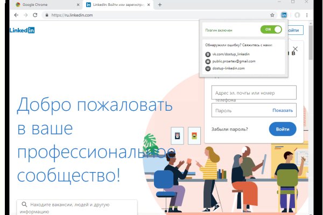This screenshot has height=215, width=323.
Task: Open the Chrome three-dot menu
Action: point(307,15)
